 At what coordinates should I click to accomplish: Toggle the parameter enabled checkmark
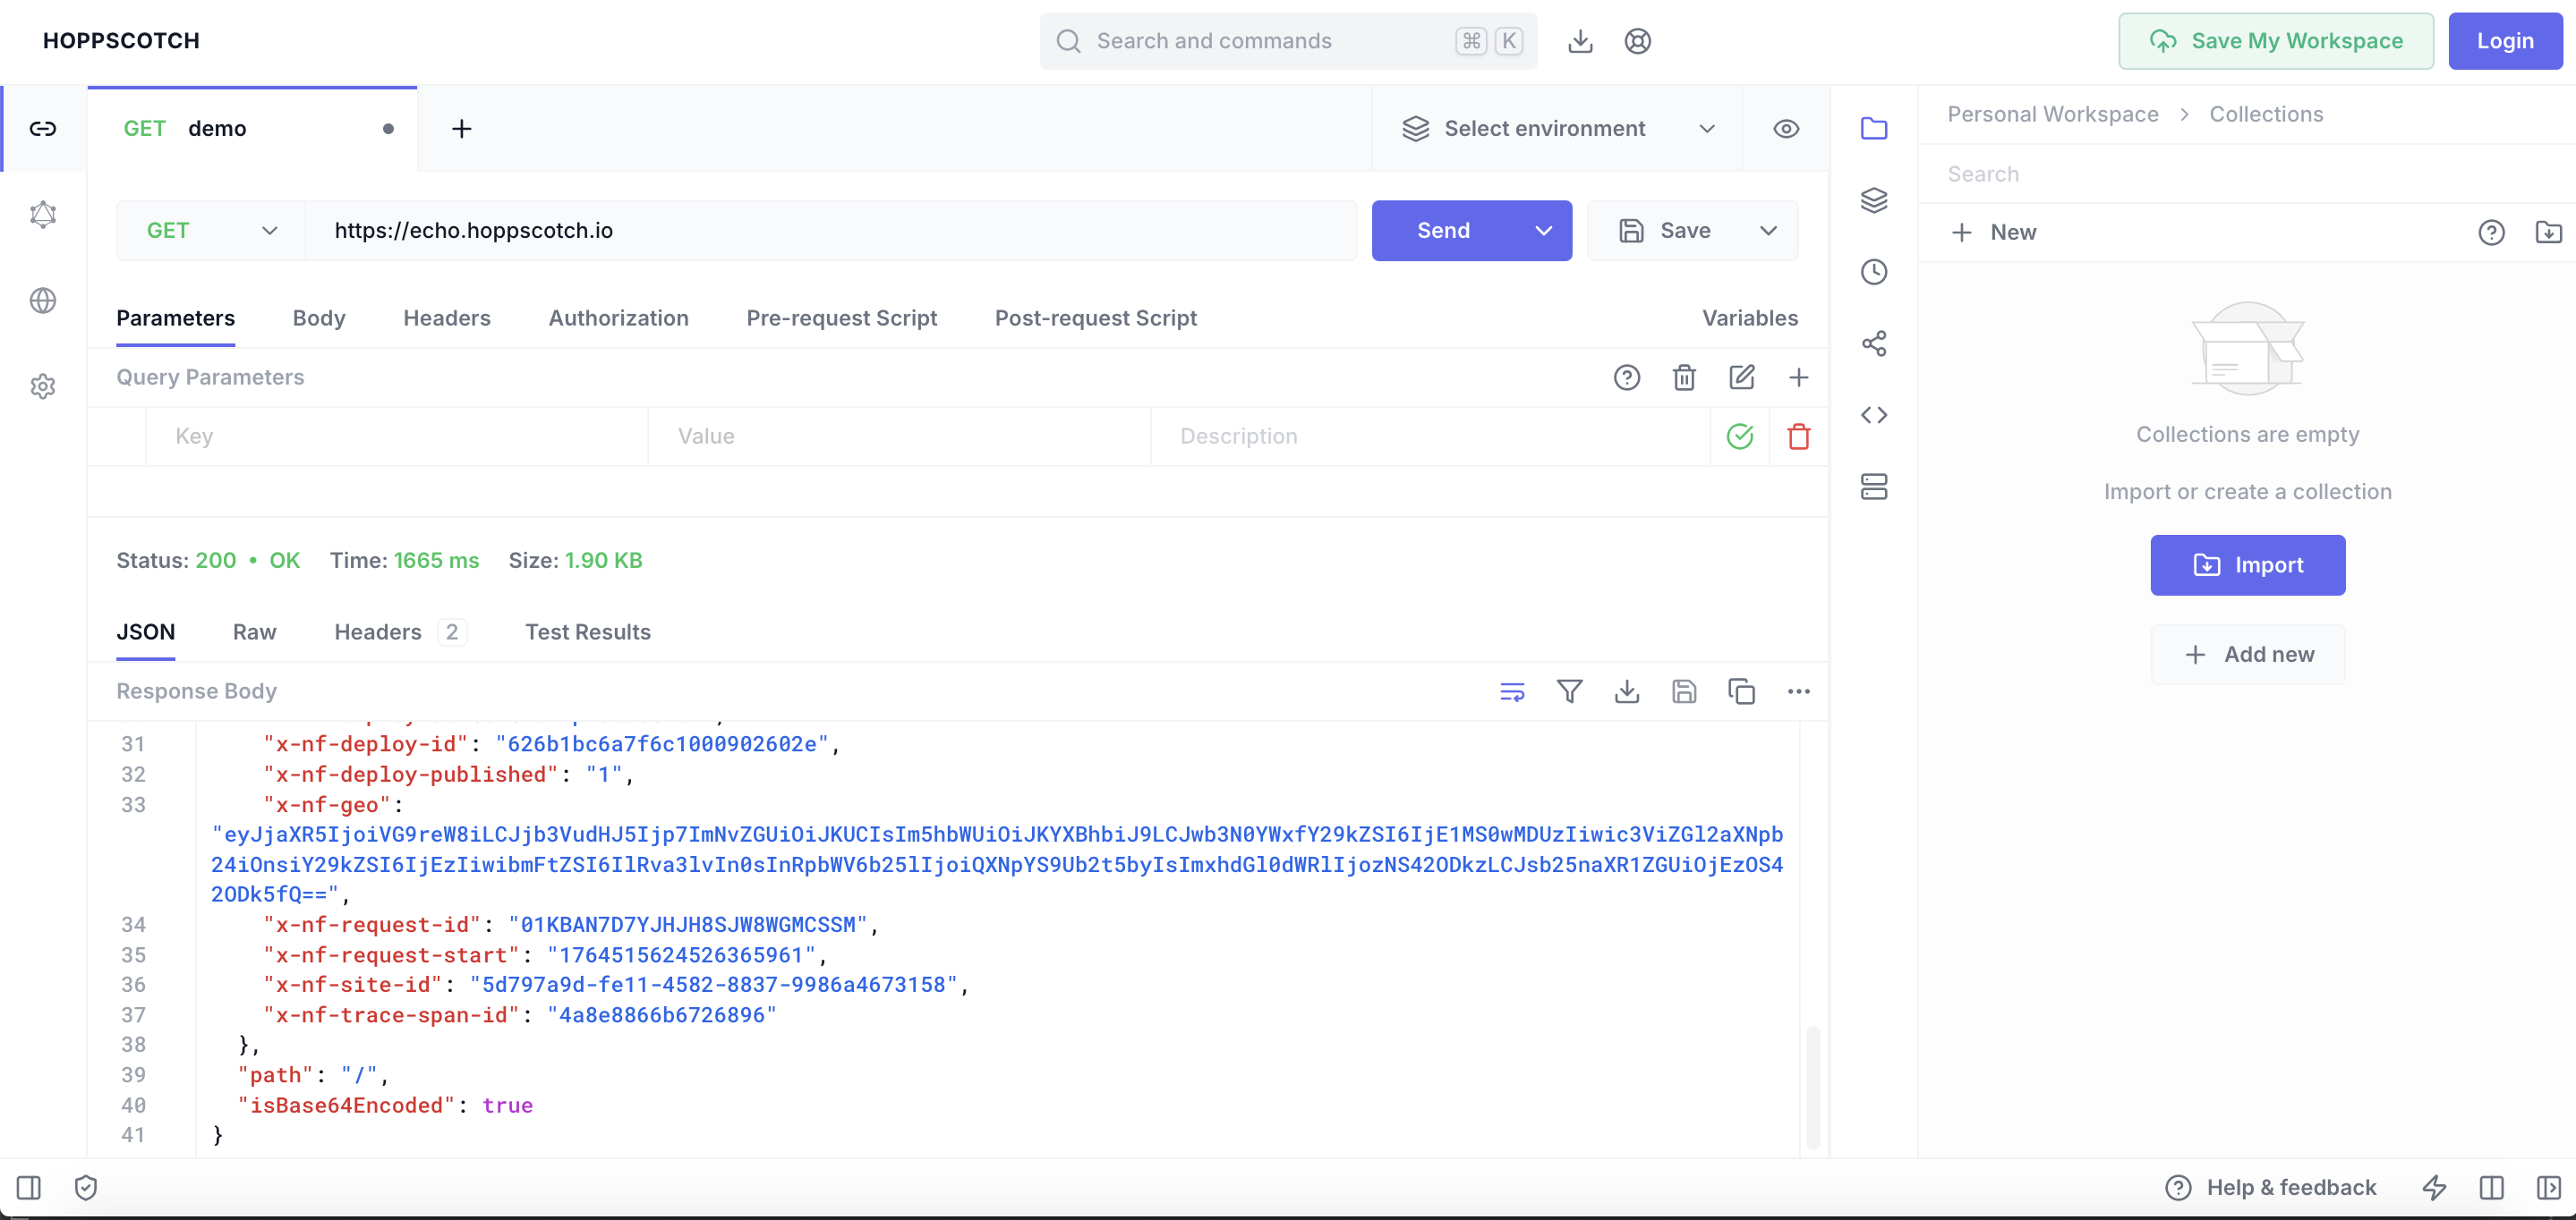pyautogui.click(x=1739, y=436)
